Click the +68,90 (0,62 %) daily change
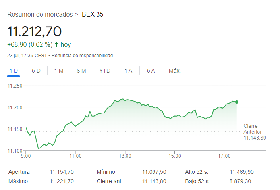The width and height of the screenshot is (280, 190). tap(30, 45)
